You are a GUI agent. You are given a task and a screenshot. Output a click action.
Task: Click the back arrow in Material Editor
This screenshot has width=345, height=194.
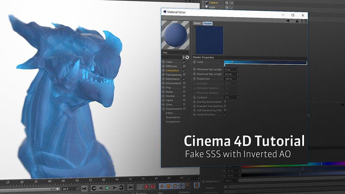pos(288,21)
